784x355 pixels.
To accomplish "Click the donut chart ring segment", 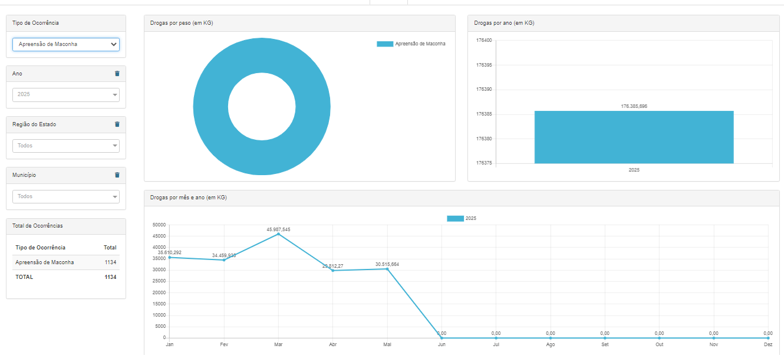I will click(209, 107).
